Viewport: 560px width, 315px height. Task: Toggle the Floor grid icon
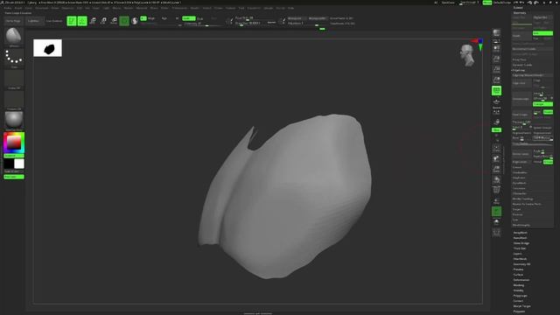[x=496, y=102]
